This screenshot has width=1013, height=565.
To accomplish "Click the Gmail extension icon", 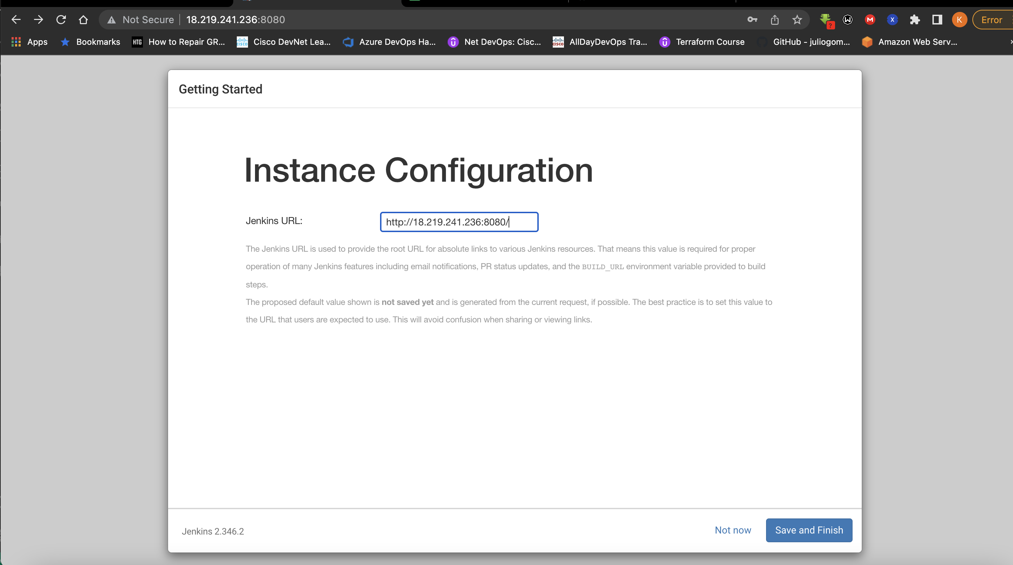I will pos(869,19).
